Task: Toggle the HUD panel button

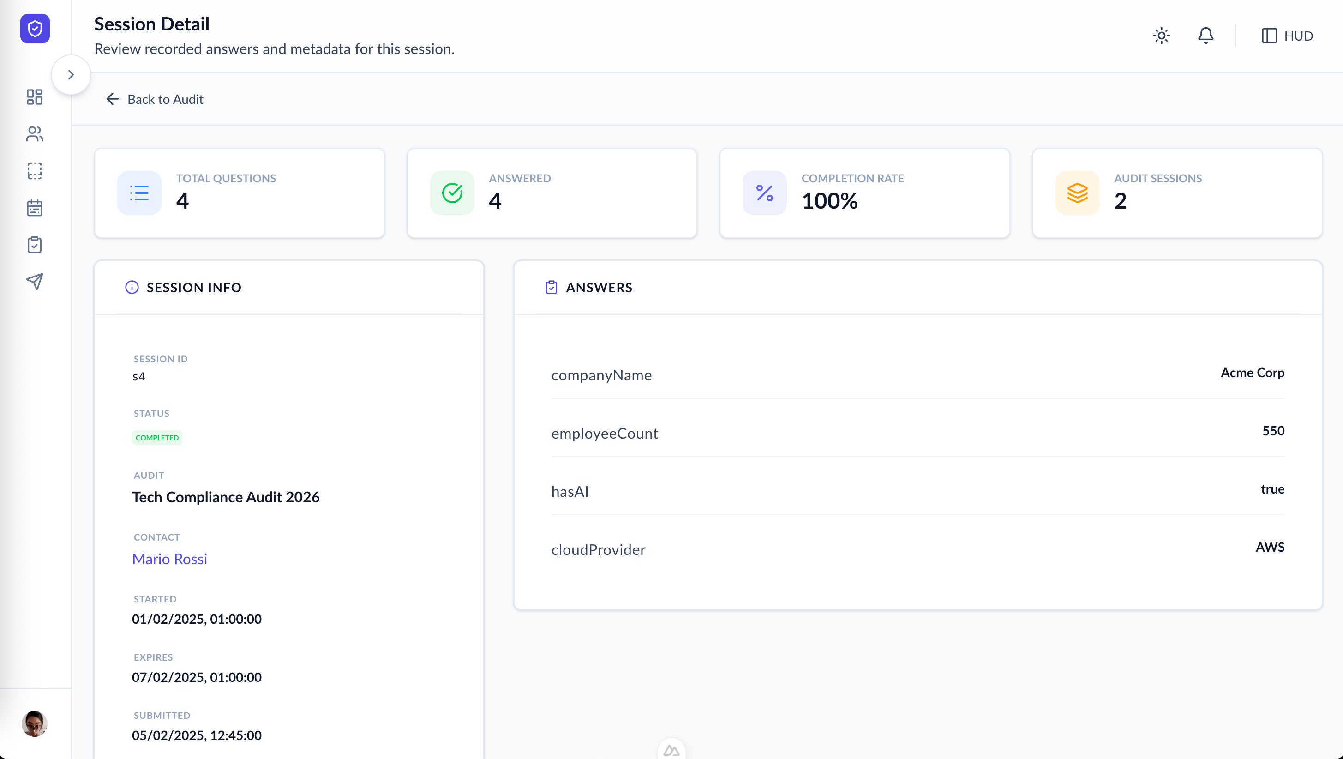Action: 1287,36
